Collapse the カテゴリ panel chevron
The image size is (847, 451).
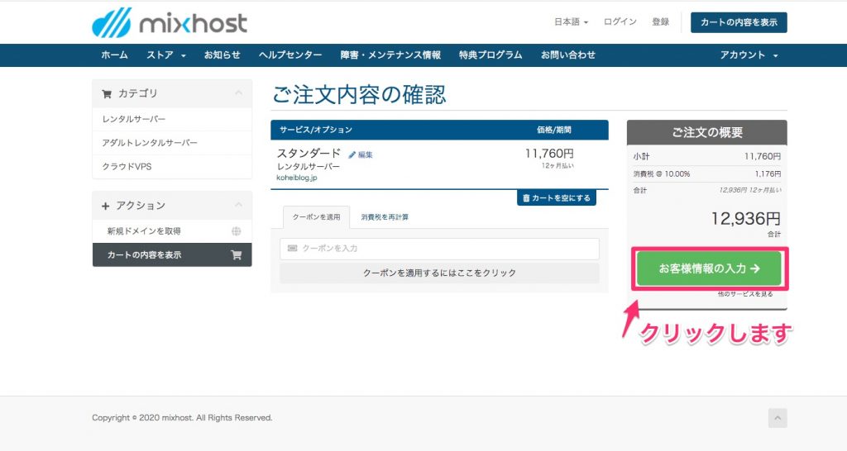pyautogui.click(x=238, y=93)
